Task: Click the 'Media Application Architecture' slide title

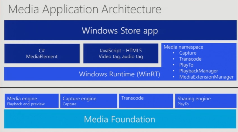Action: [x=84, y=10]
